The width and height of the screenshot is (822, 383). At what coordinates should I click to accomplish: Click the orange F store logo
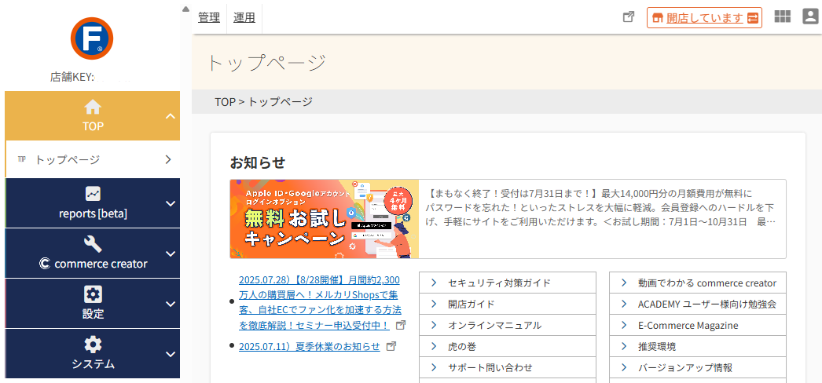pyautogui.click(x=92, y=38)
